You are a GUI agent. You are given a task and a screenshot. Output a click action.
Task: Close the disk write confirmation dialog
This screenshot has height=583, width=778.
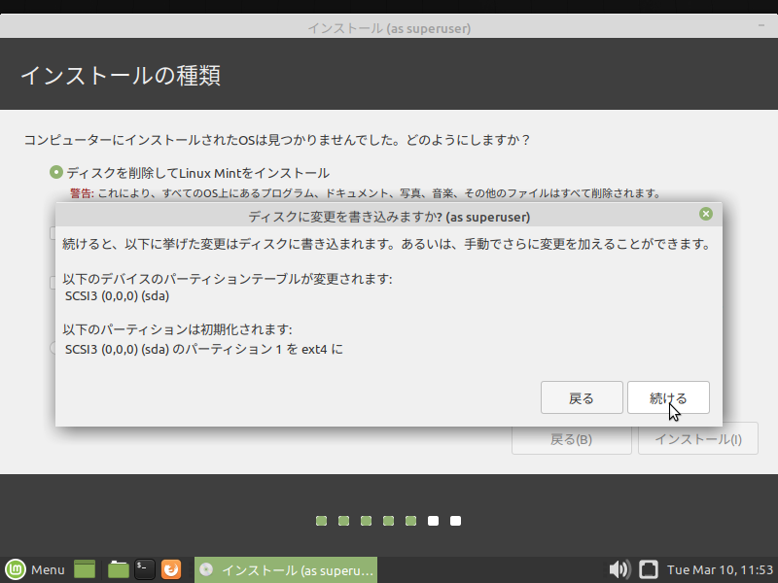(706, 214)
